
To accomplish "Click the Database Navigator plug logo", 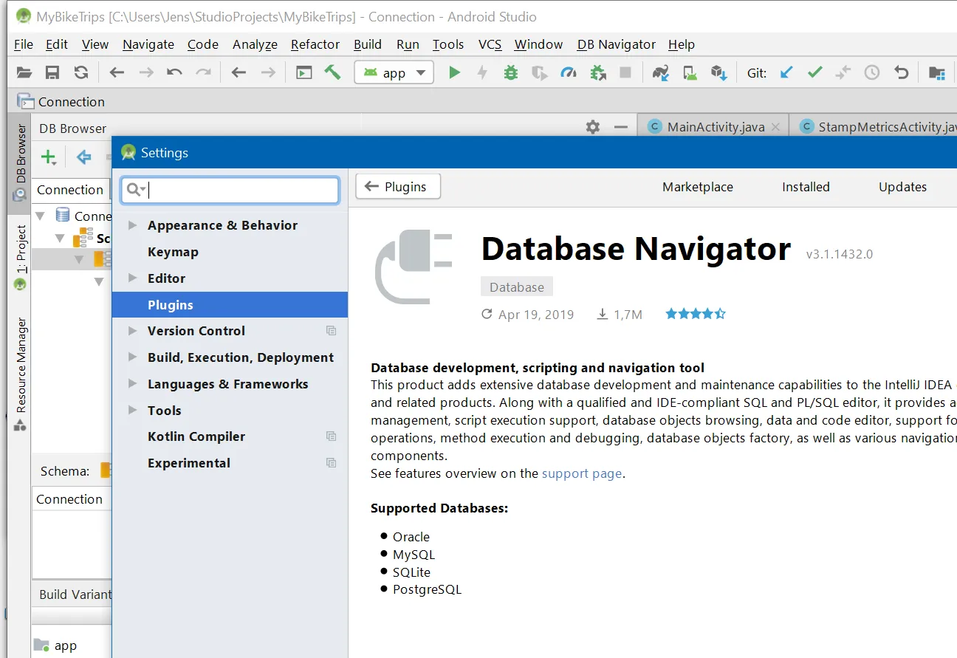I will tap(414, 267).
